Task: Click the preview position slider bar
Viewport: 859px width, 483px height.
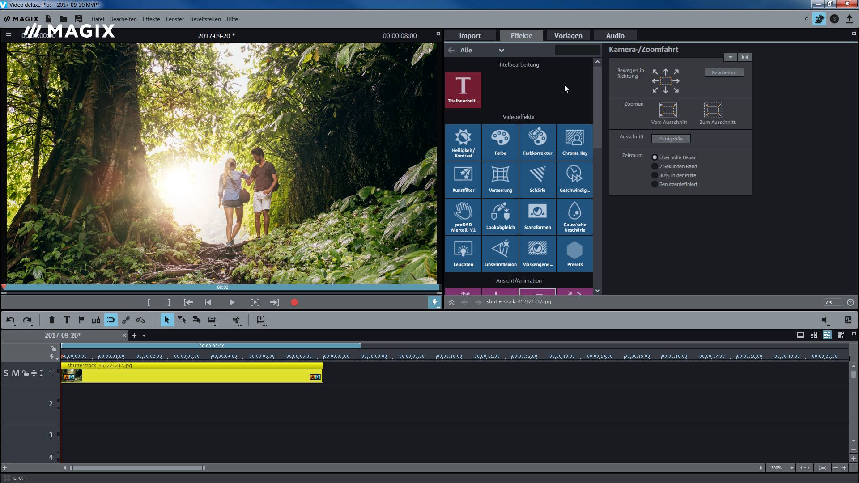Action: [222, 288]
